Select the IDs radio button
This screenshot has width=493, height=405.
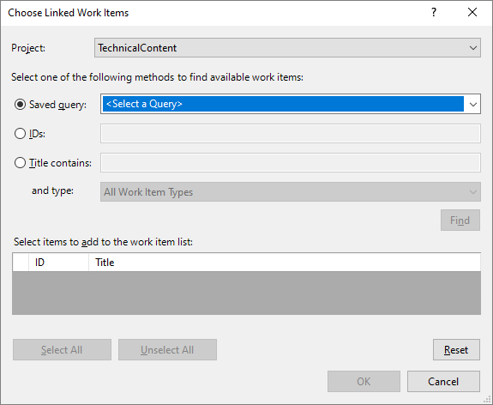pyautogui.click(x=20, y=134)
